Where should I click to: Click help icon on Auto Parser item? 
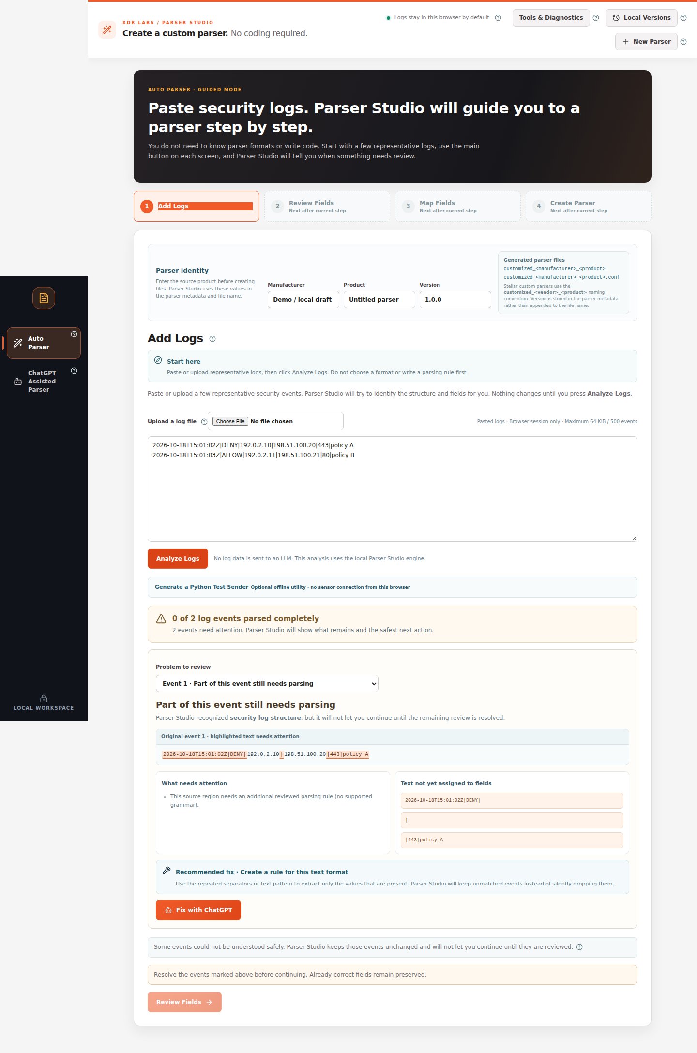point(74,334)
